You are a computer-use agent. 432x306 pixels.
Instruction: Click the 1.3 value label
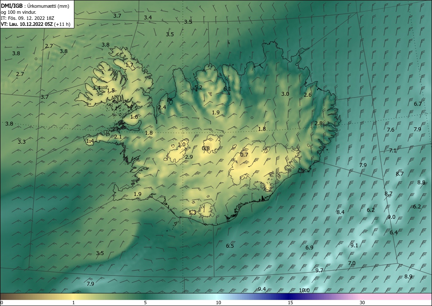(192, 212)
